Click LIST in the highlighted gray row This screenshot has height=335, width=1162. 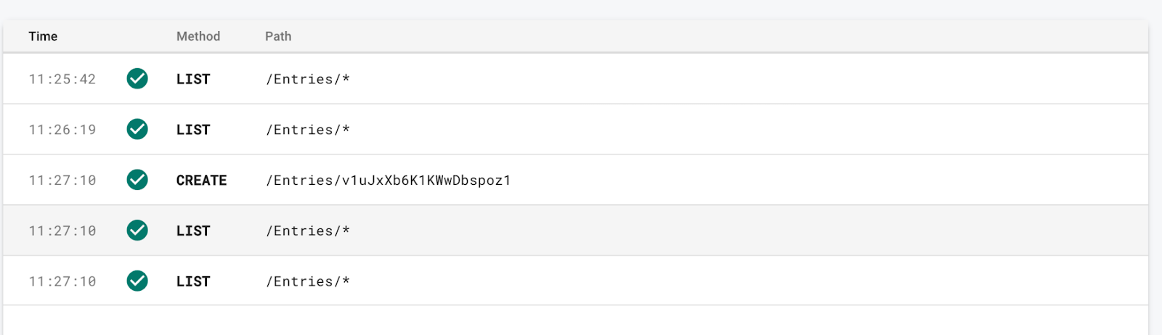(193, 231)
